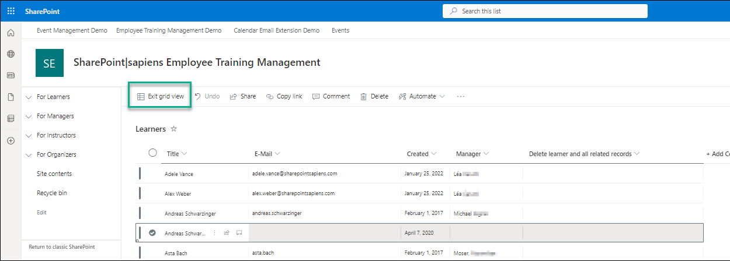This screenshot has width=730, height=261.
Task: Click comment icon in selected row
Action: (239, 232)
